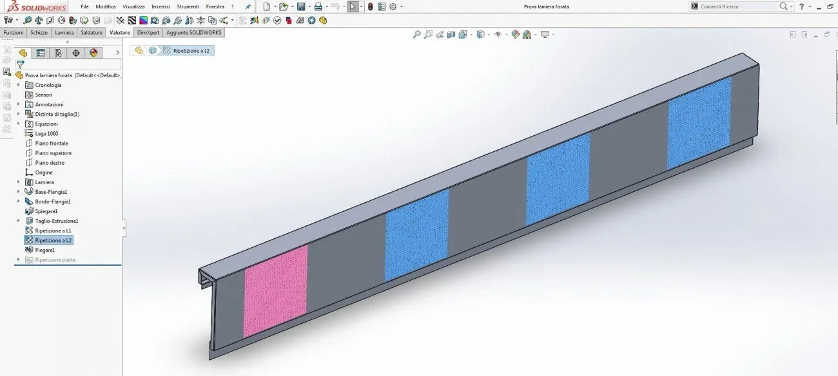Click the Edit Appearance color ball icon
Viewport: 838px width, 376px height.
(516, 35)
